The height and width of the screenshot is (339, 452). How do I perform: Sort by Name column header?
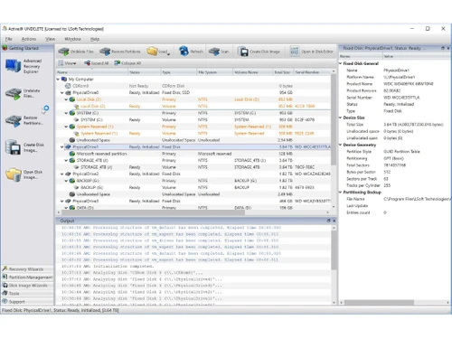point(92,72)
